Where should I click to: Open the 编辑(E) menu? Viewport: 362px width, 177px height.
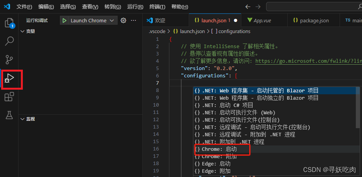(46, 7)
